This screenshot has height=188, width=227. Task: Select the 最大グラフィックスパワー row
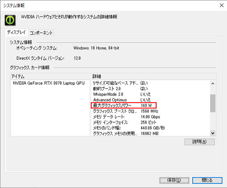tap(124, 106)
